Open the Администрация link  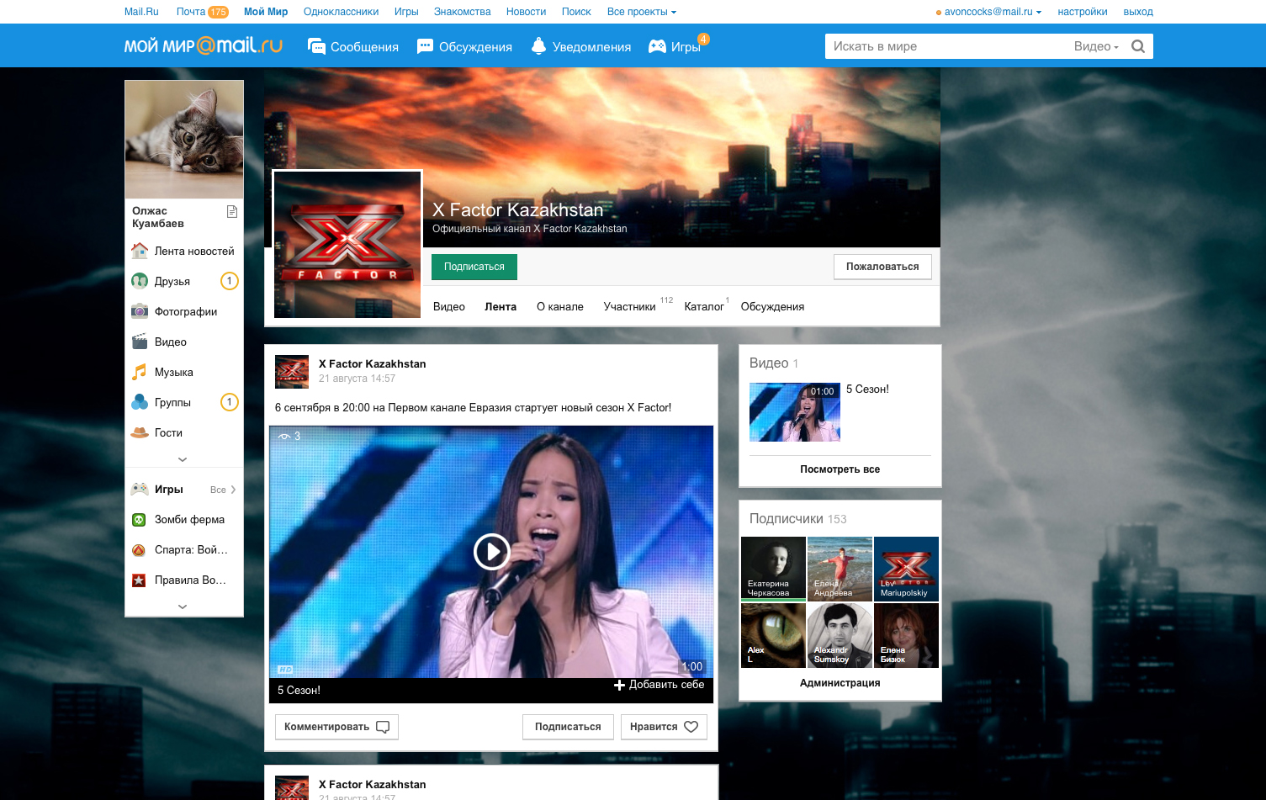tap(840, 683)
